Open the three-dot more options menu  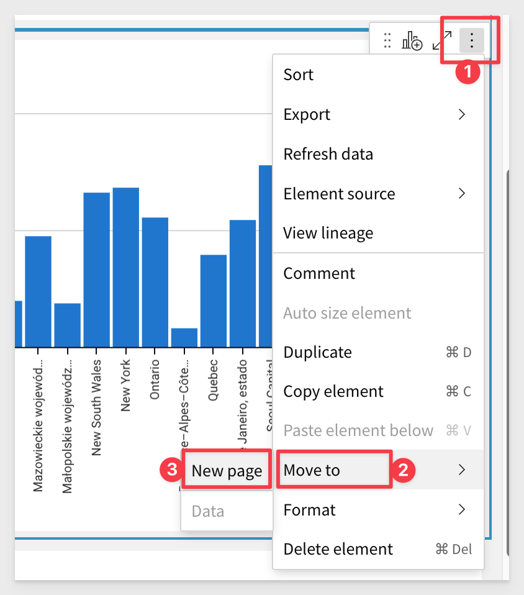tap(471, 41)
